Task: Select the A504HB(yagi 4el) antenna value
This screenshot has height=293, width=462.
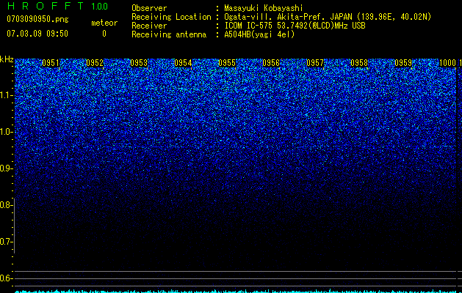Action: tap(259, 34)
